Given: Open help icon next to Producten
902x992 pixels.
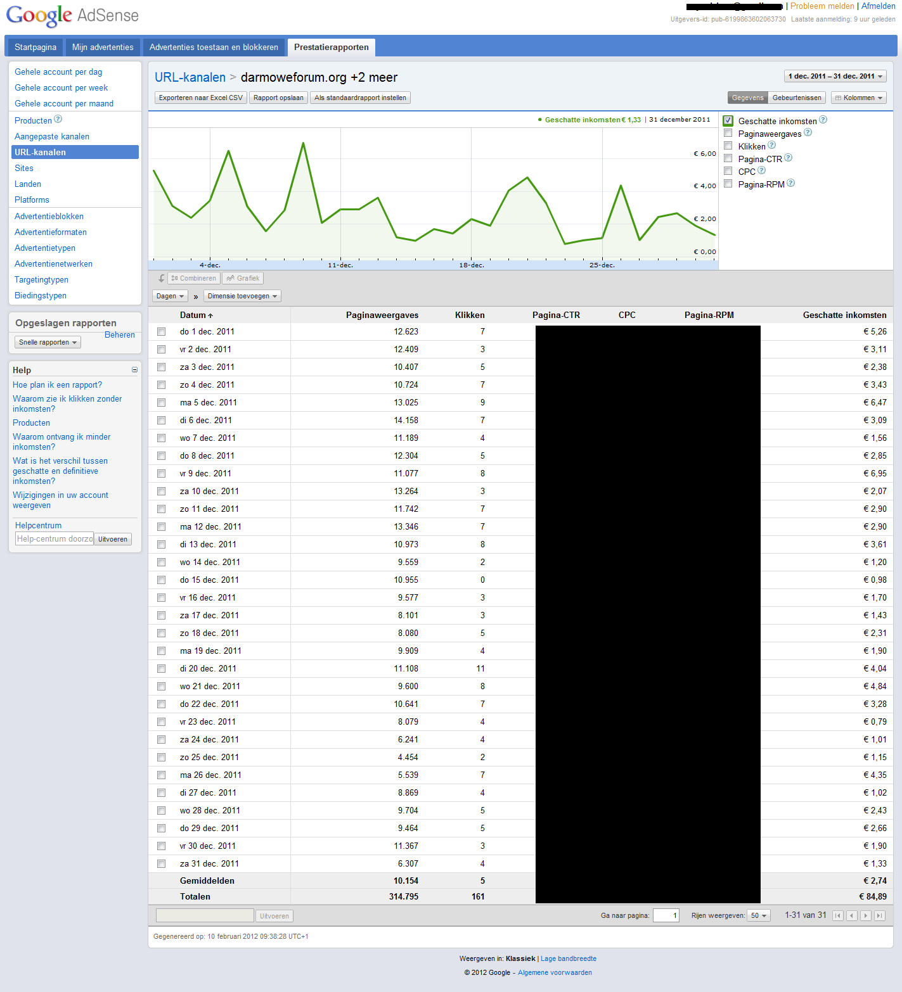Looking at the screenshot, I should tap(58, 119).
